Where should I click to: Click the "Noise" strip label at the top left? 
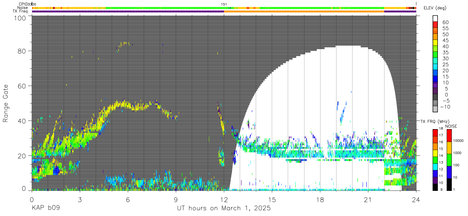23,8
